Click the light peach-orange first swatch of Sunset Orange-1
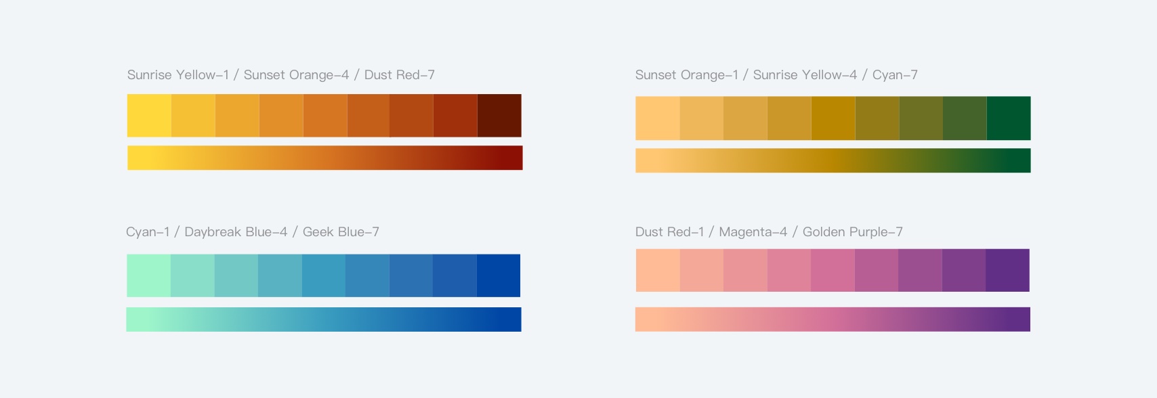Screen dimensions: 1157x398 pos(657,118)
